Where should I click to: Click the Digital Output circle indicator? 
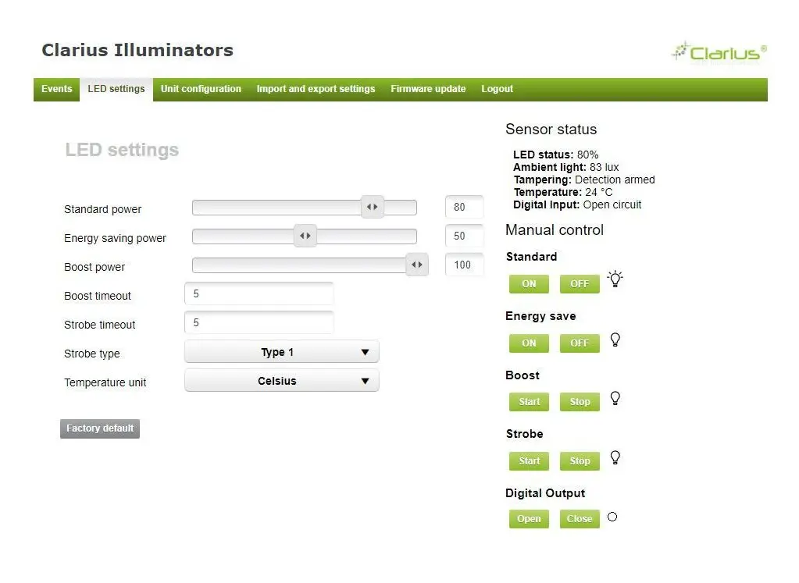tap(612, 517)
